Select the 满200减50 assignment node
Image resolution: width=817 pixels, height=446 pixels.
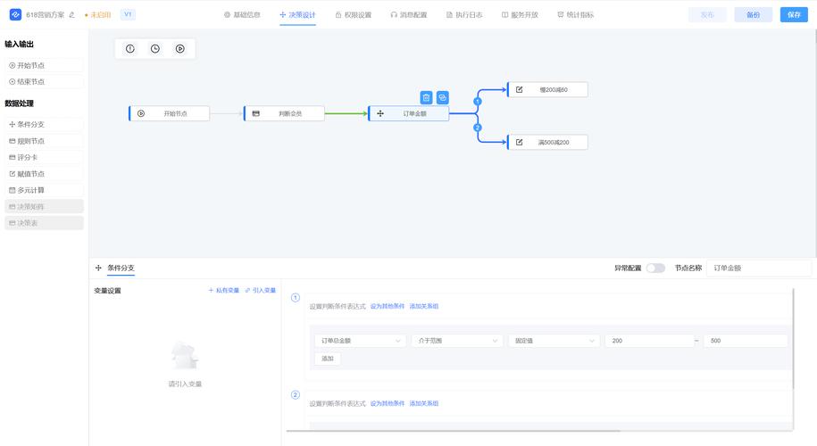coord(547,89)
